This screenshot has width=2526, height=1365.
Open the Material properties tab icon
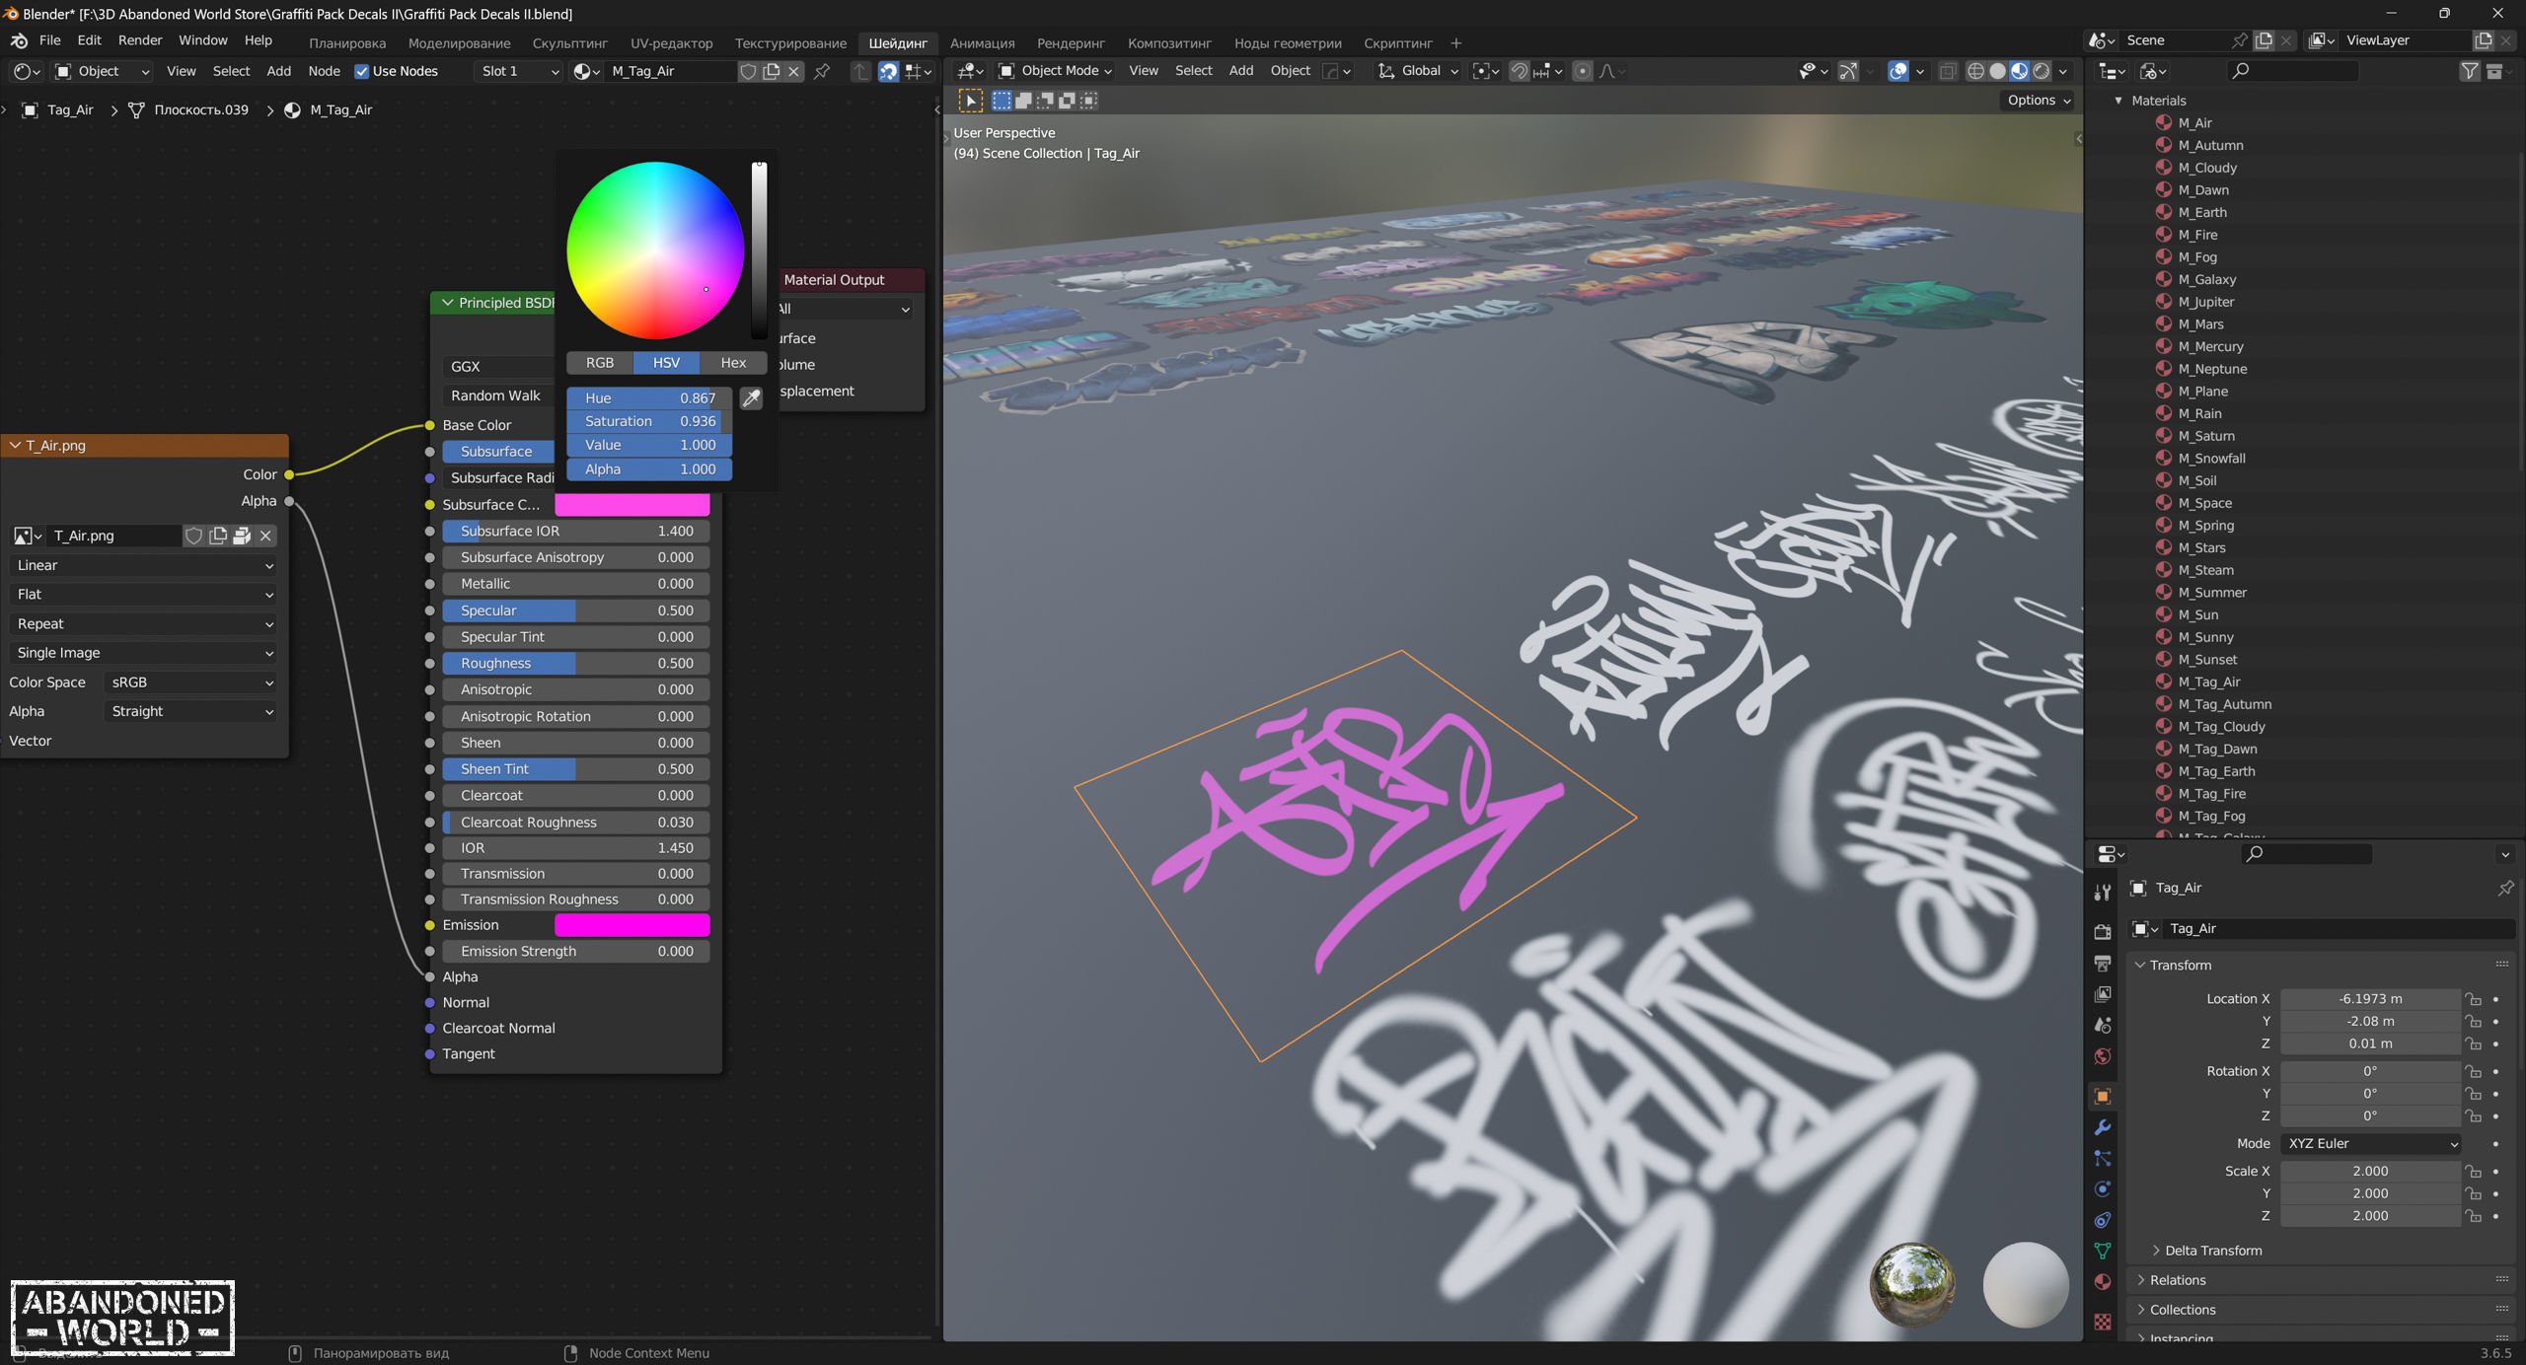[x=2103, y=1281]
